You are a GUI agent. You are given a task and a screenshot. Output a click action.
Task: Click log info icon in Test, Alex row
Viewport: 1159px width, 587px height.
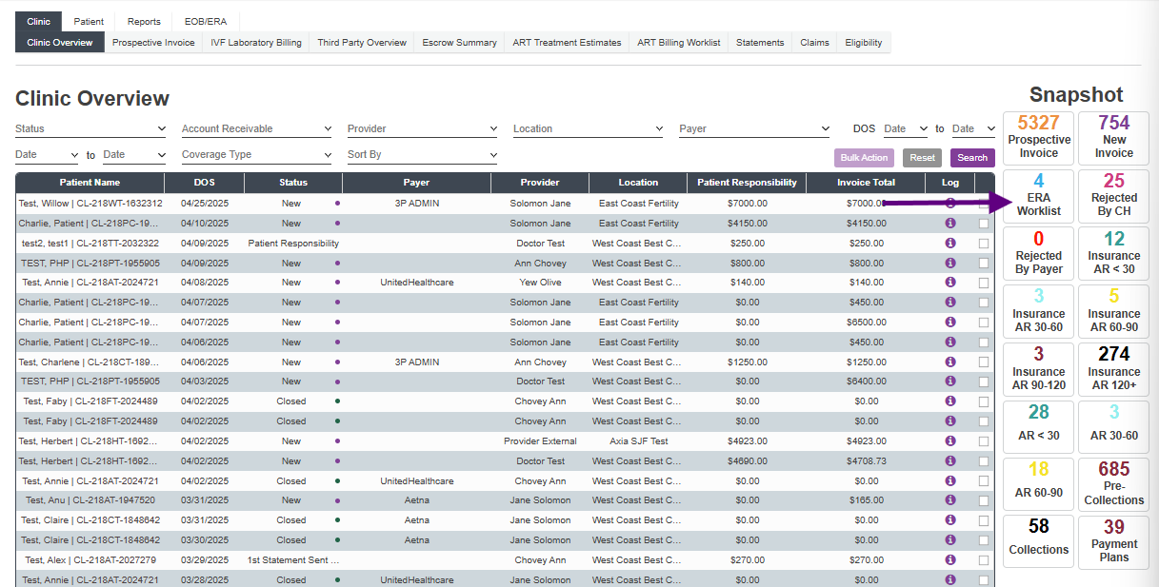click(x=949, y=560)
